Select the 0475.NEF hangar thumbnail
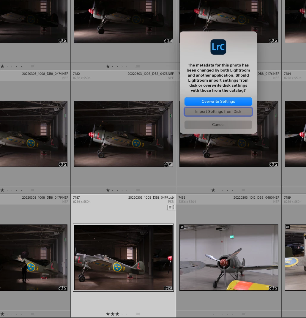 [x=123, y=134]
